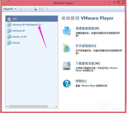Click the horizontal scrollbar thumb in library
Image resolution: width=127 pixels, height=113 pixels.
[28, 106]
